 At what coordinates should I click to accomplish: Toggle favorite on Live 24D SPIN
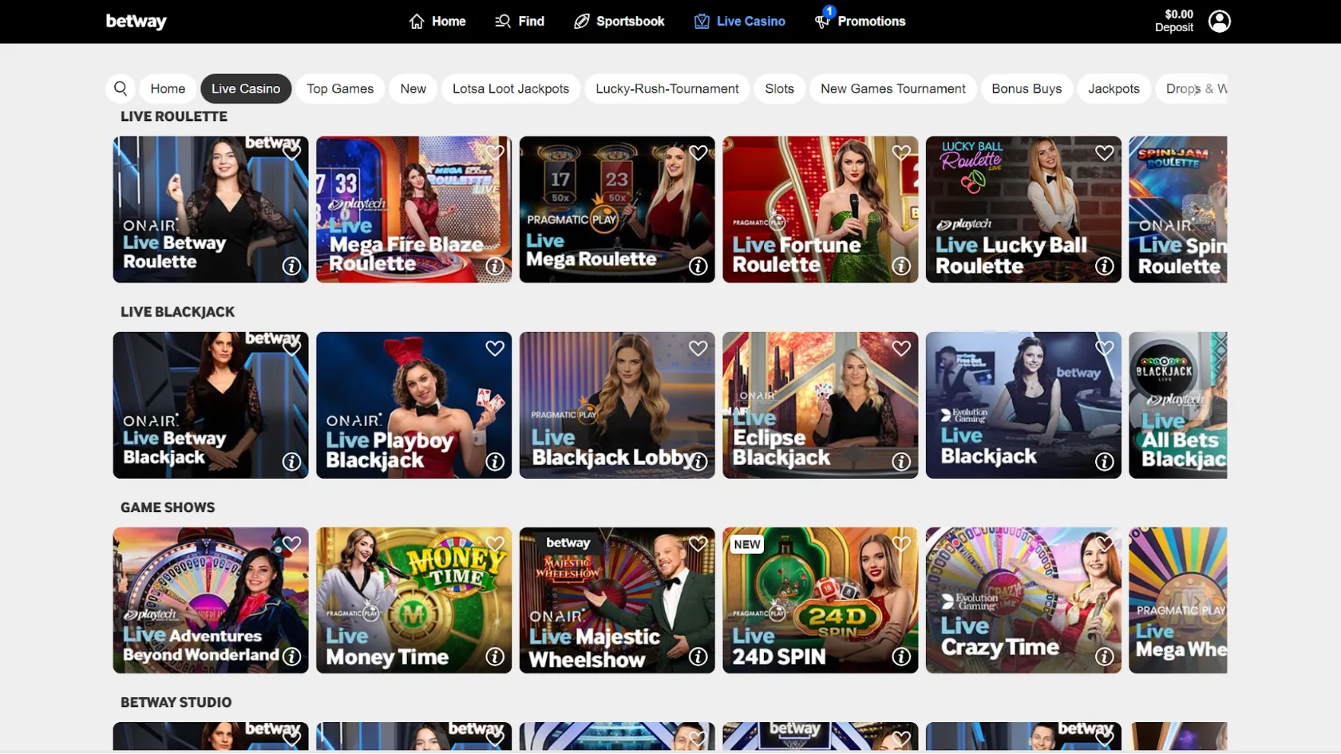(x=901, y=543)
